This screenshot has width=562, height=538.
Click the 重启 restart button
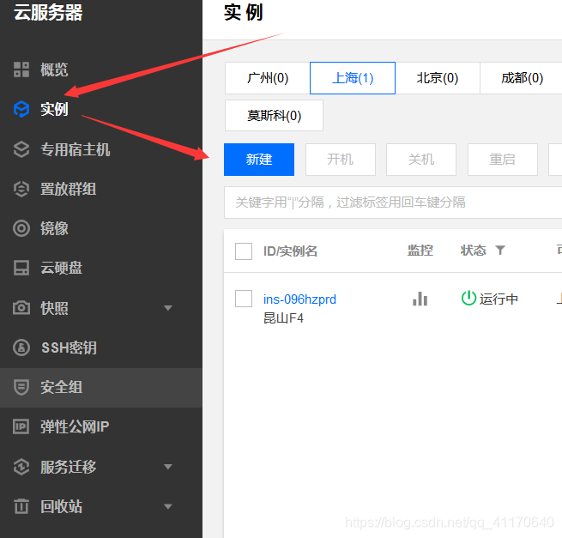point(503,160)
